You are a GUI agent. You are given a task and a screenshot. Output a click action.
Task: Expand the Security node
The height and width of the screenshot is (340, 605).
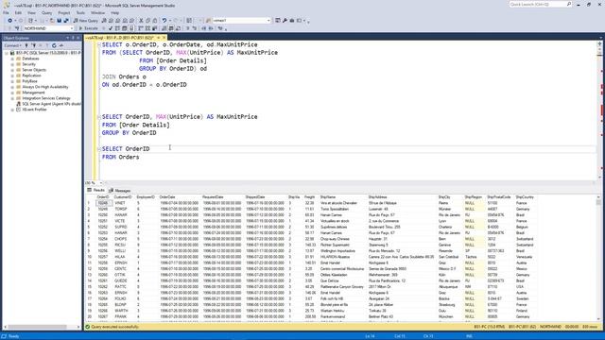tap(12, 64)
